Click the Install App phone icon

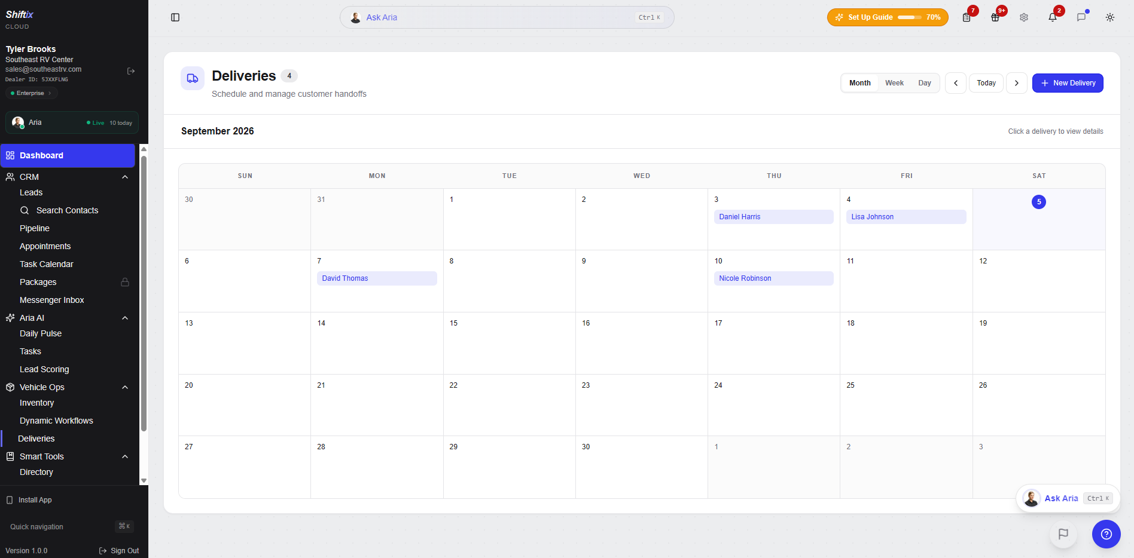coord(10,500)
